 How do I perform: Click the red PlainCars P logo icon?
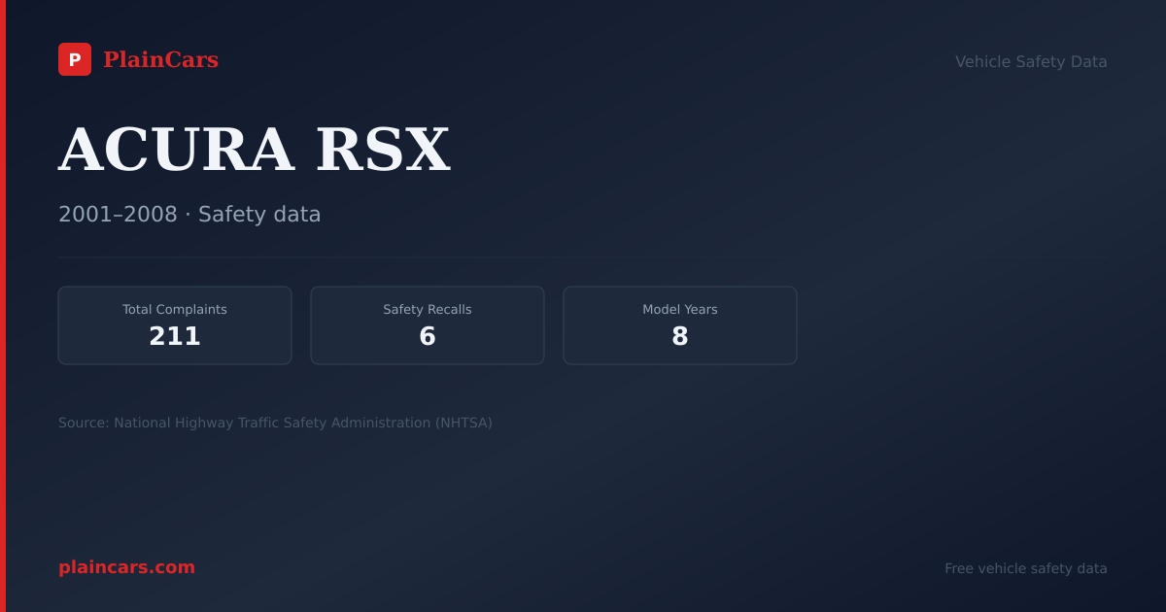tap(75, 59)
